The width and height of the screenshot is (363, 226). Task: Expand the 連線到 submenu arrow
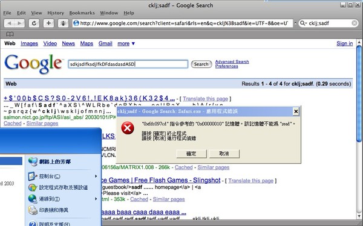click(x=96, y=198)
